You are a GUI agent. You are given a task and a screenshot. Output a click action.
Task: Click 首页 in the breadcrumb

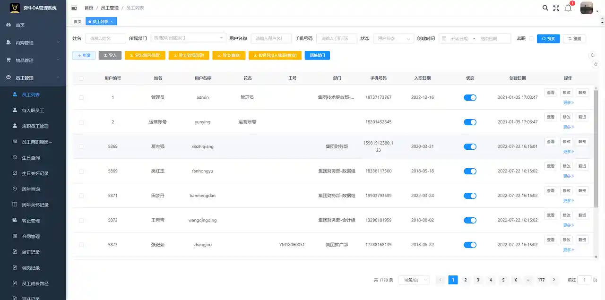click(x=89, y=8)
